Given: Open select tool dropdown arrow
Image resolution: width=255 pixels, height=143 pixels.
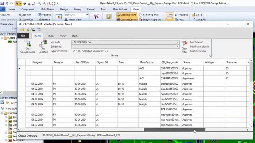Looking at the screenshot, I should click(20, 4).
